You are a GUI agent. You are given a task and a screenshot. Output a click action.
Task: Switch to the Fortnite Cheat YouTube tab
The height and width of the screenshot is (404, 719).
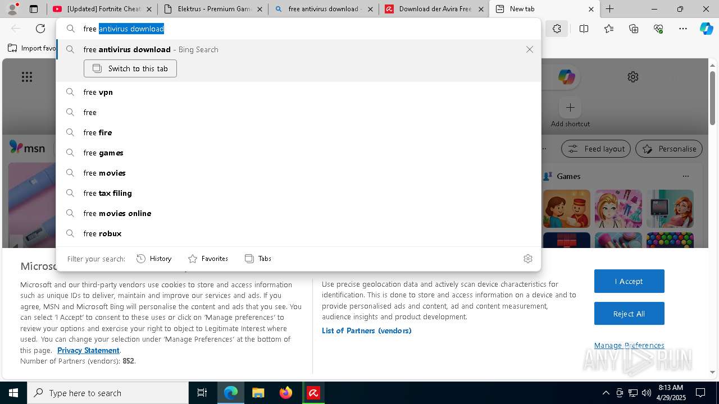click(103, 9)
